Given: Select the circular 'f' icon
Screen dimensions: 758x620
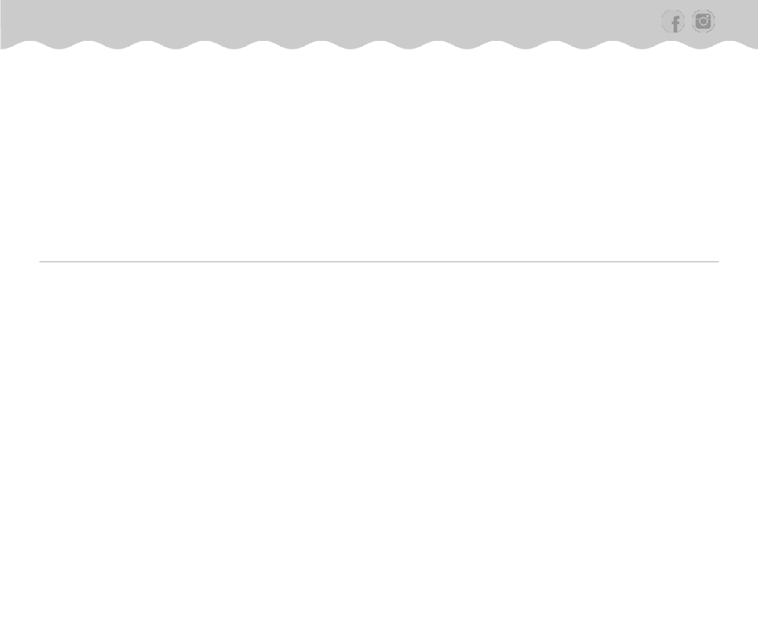Looking at the screenshot, I should pos(673,21).
